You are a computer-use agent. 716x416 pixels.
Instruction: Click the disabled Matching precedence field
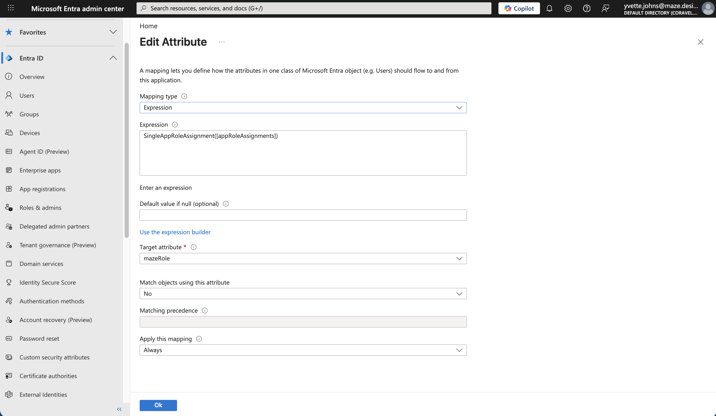click(x=303, y=322)
